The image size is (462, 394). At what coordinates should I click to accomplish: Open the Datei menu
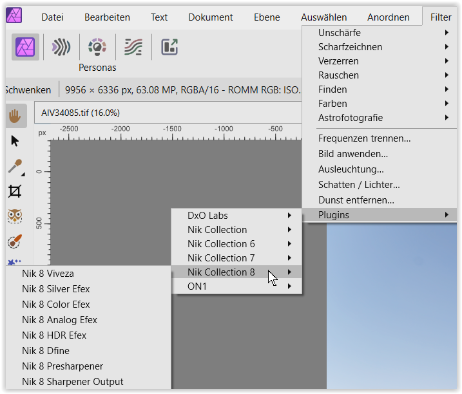(x=52, y=17)
